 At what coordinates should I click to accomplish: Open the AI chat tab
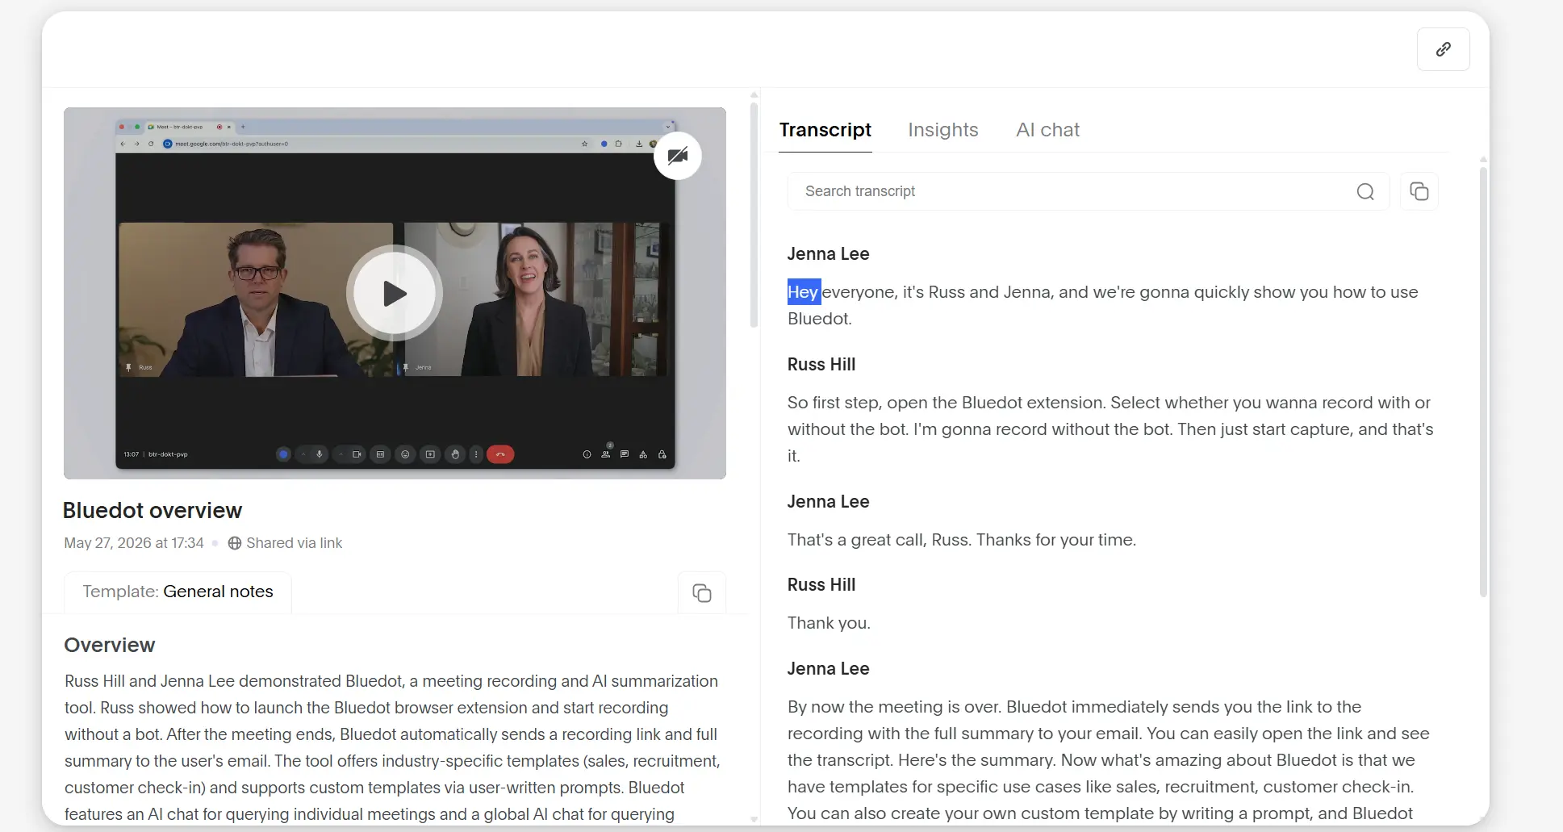[x=1047, y=130]
